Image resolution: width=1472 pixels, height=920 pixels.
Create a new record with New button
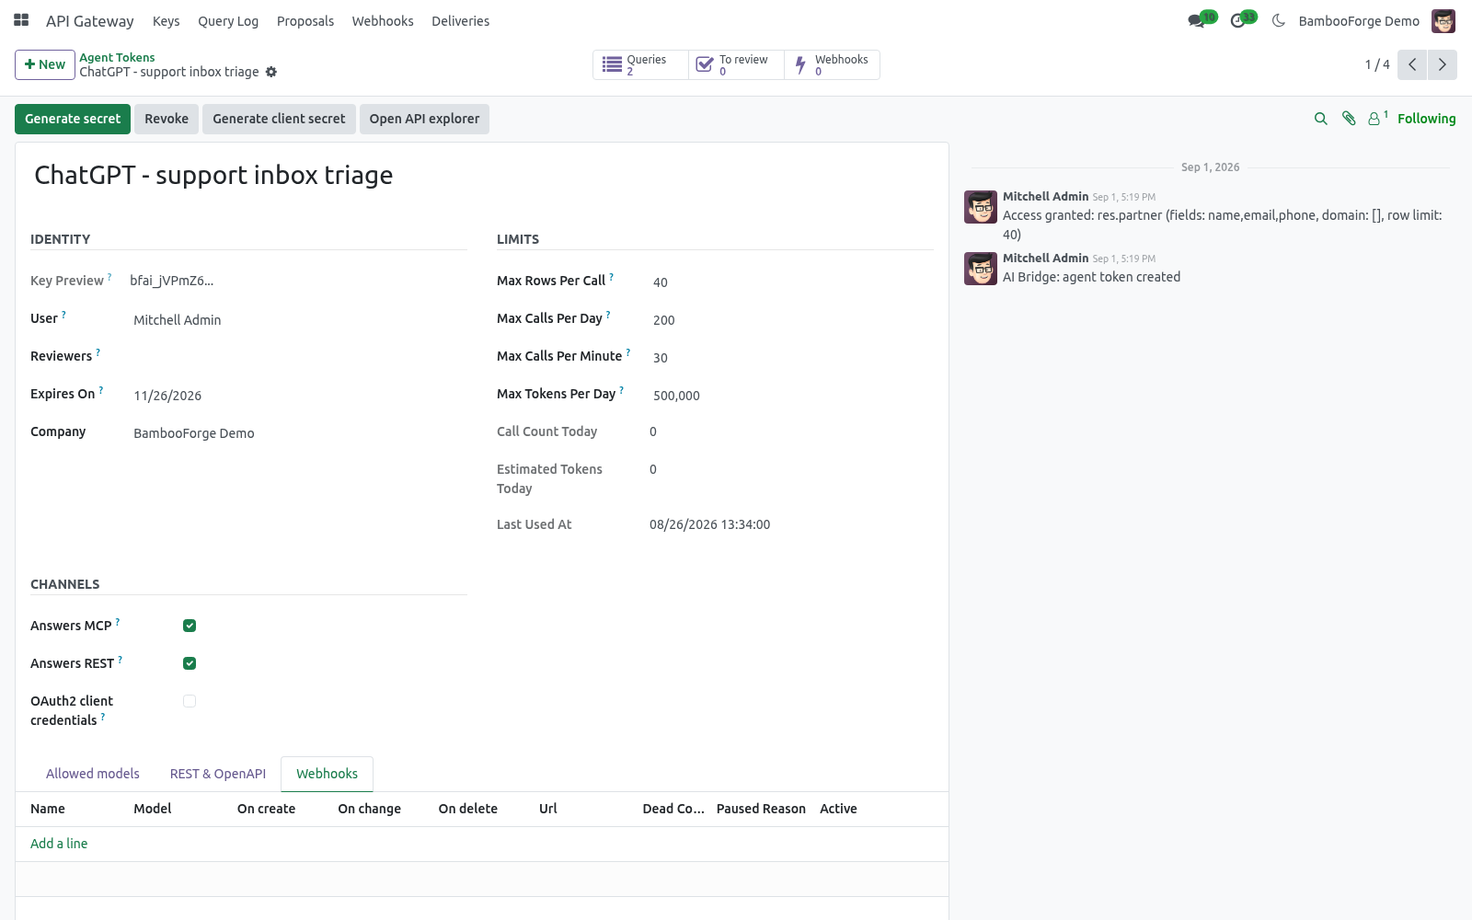click(x=45, y=64)
